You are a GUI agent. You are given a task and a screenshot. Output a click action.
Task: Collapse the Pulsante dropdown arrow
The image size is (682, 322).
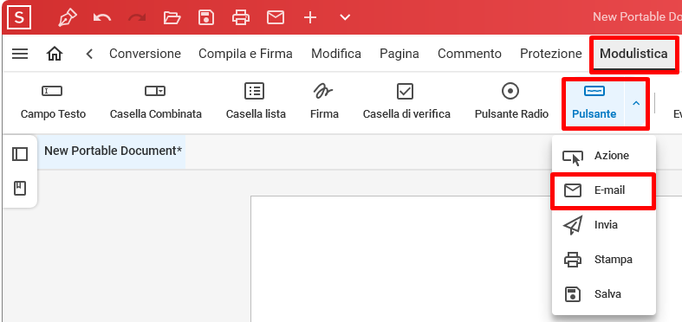636,103
